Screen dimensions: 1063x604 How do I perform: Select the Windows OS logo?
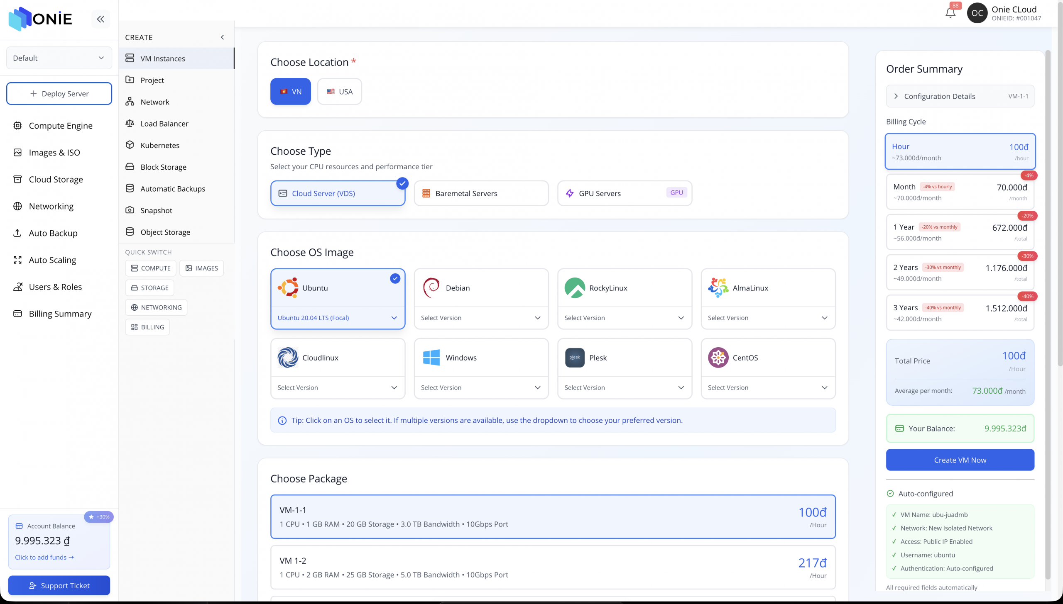pyautogui.click(x=431, y=358)
